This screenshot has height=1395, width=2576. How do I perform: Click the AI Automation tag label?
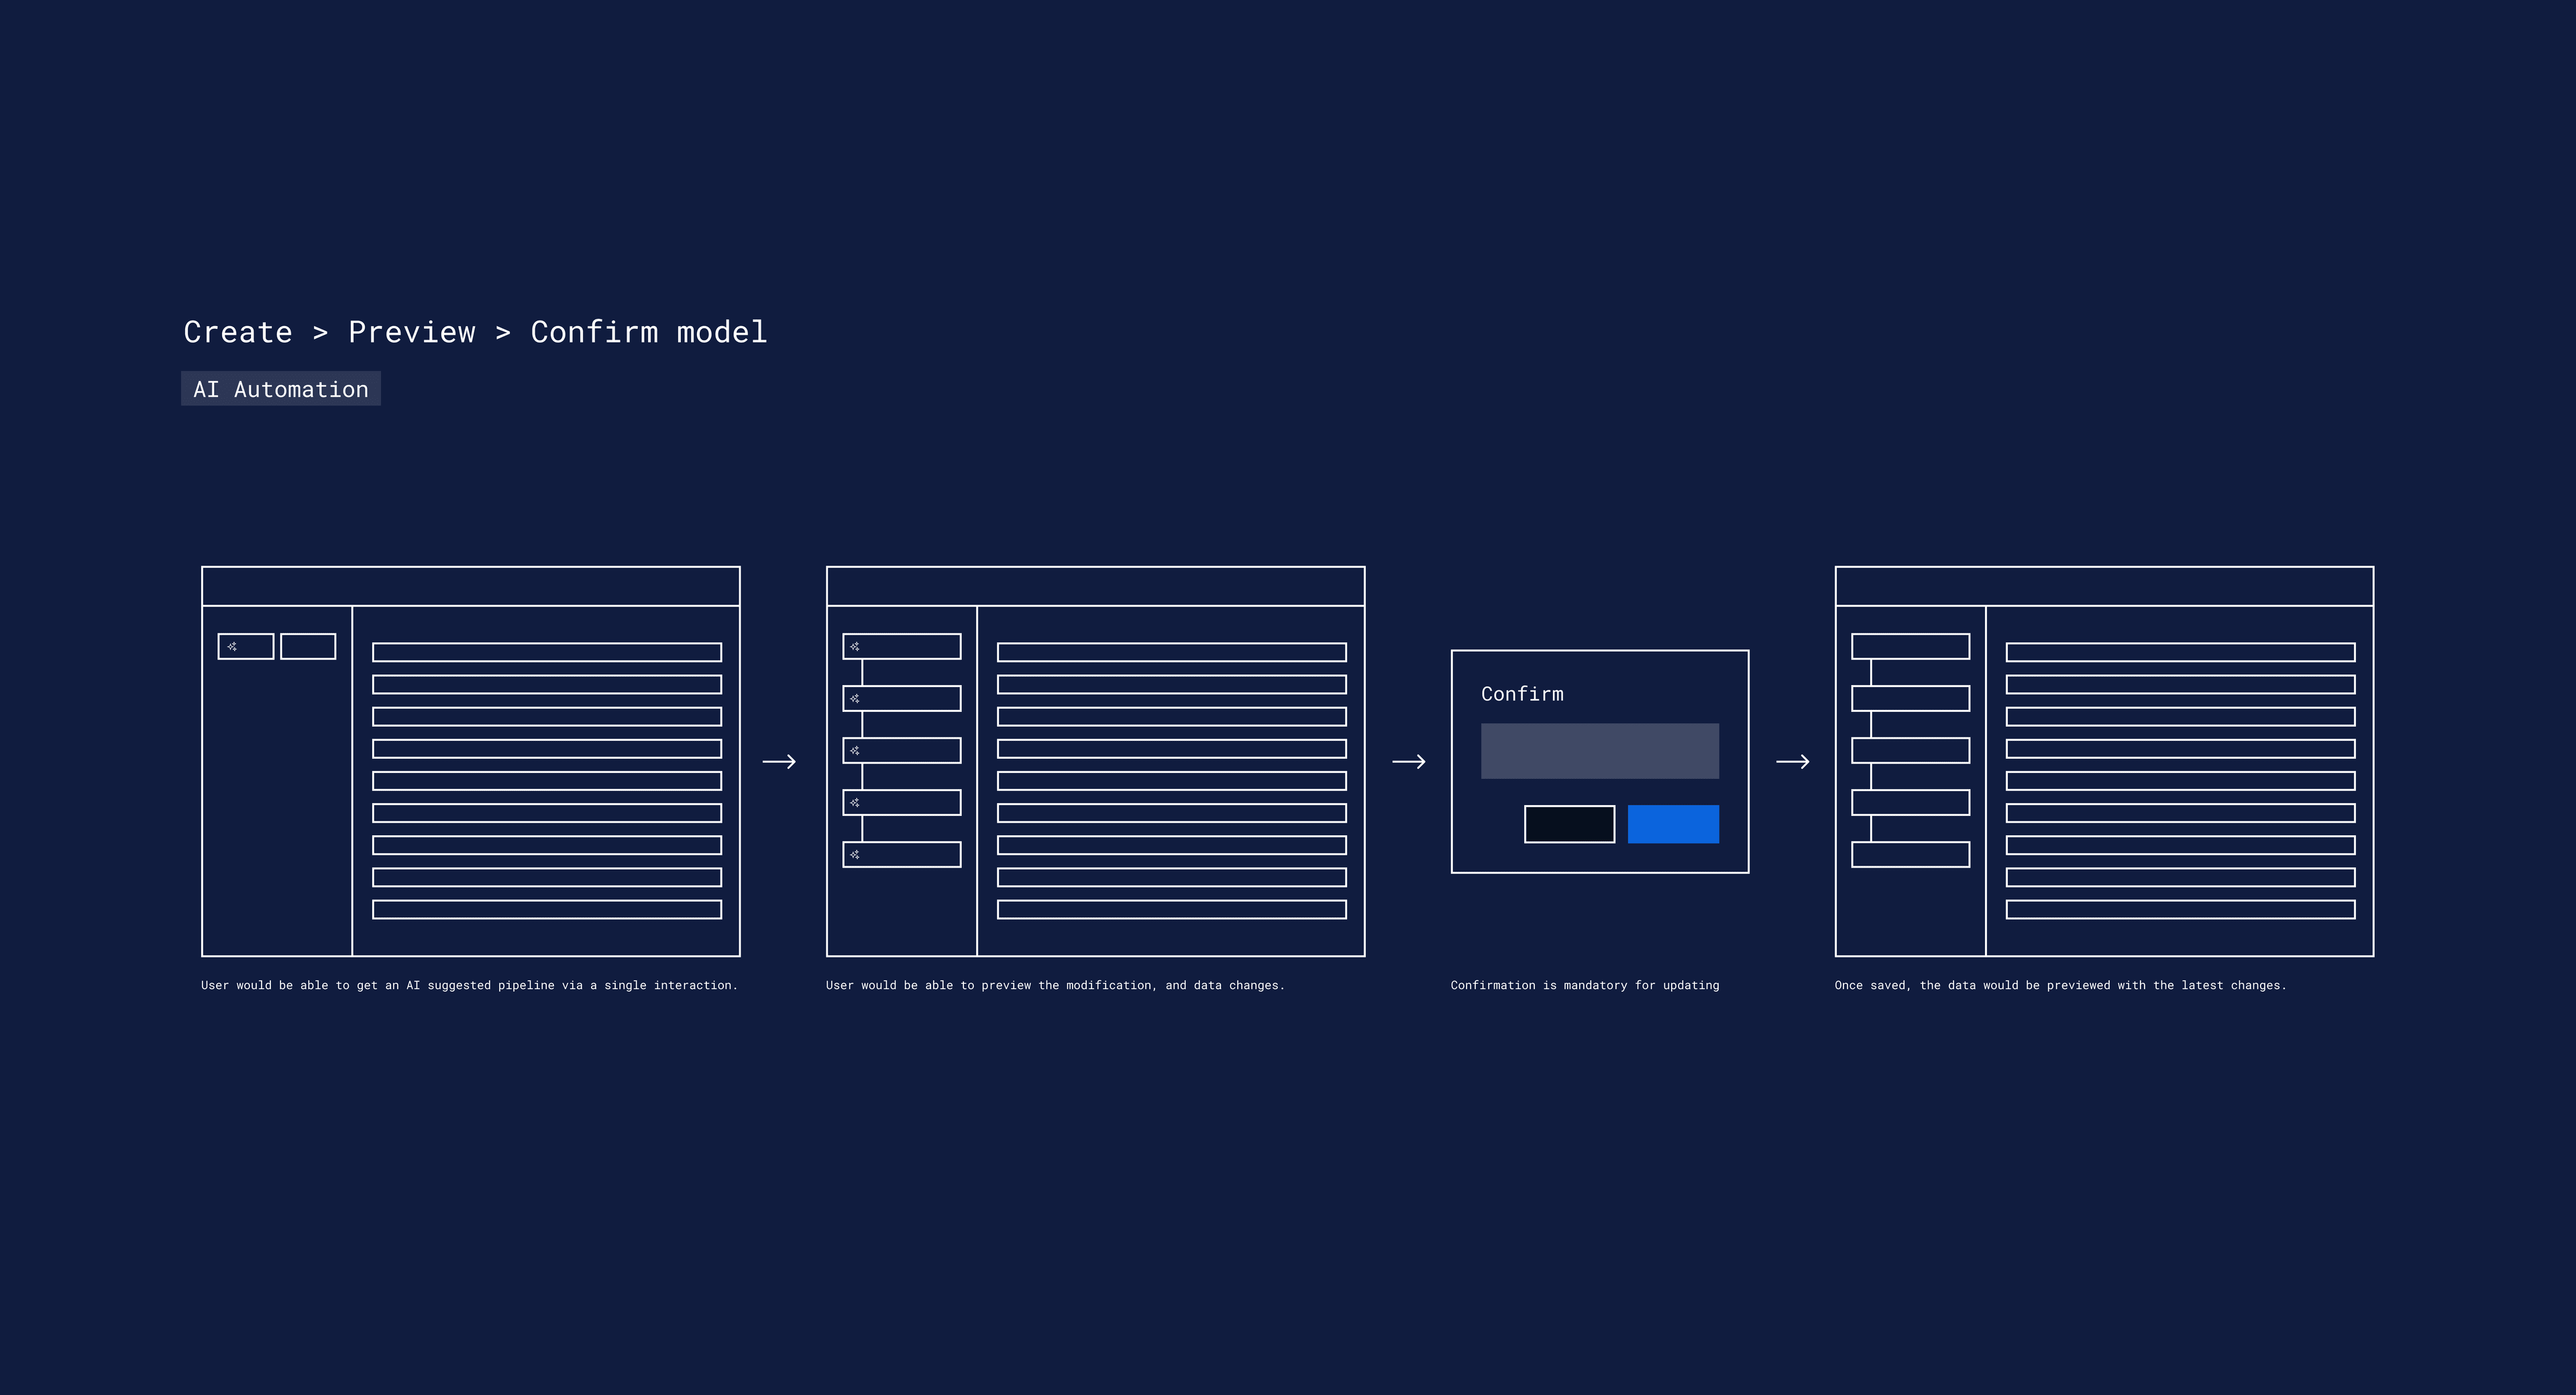tap(281, 389)
